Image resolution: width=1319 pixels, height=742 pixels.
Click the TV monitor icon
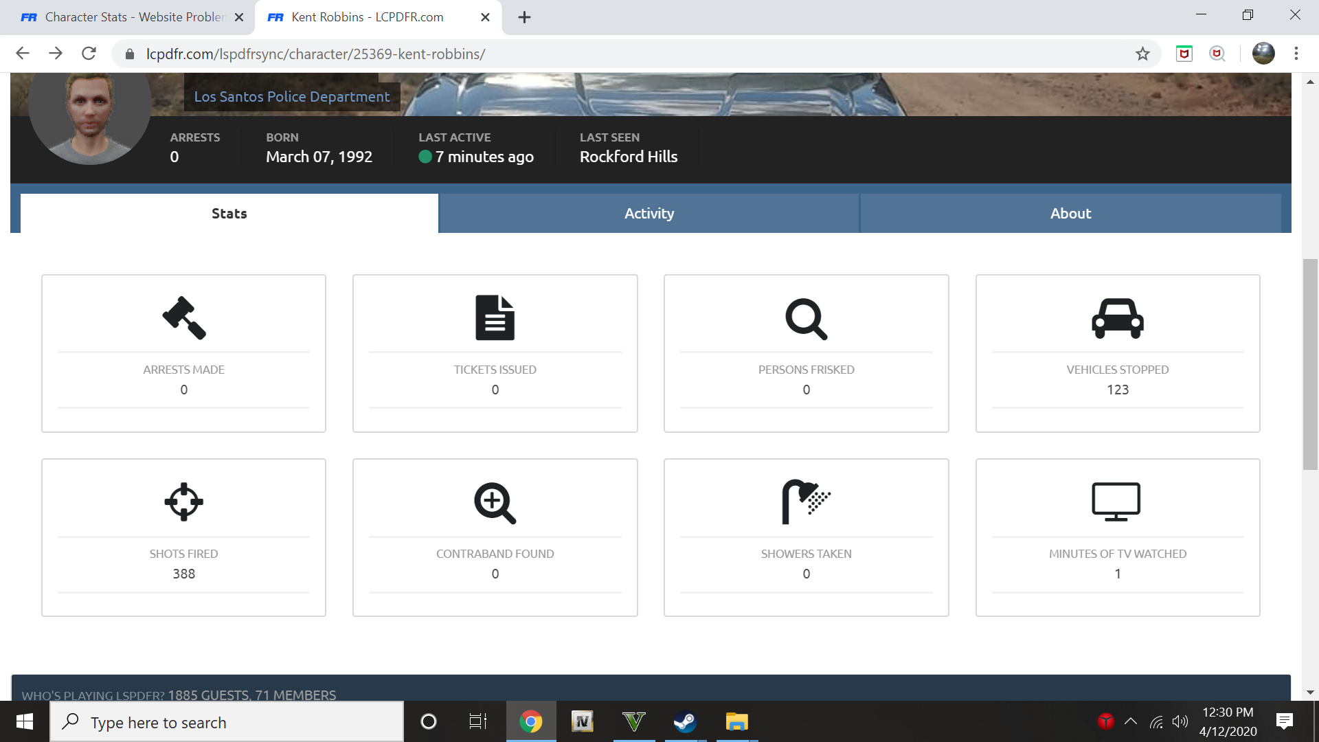1116,502
